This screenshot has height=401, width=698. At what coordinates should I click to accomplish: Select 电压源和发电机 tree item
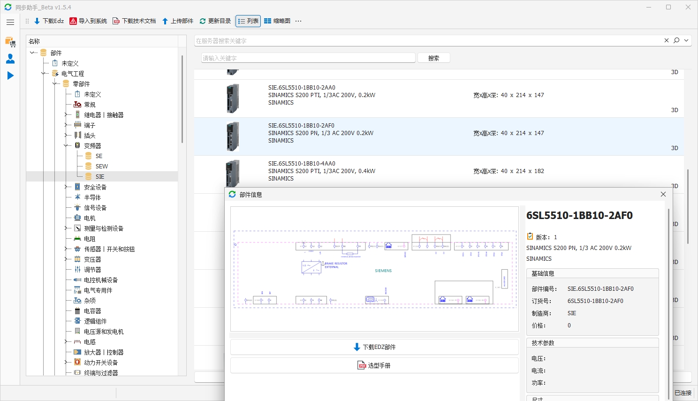tap(104, 331)
